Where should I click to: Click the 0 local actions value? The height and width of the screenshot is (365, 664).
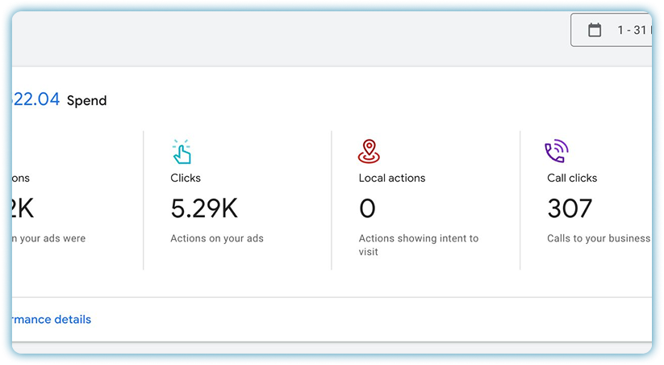pos(367,208)
